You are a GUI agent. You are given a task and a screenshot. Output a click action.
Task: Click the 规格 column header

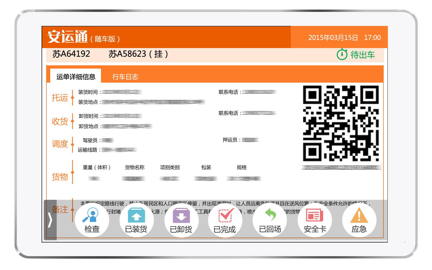coord(242,167)
